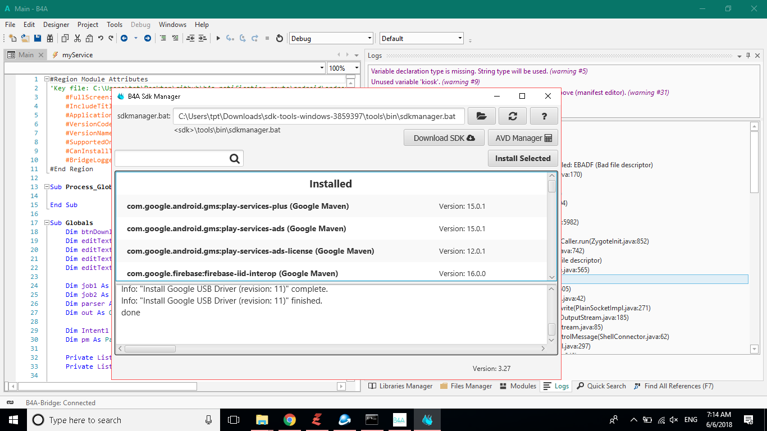Select the play-services-plus package row
Image resolution: width=767 pixels, height=431 pixels.
pos(331,206)
